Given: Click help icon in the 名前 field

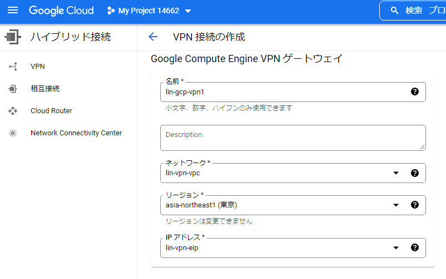Looking at the screenshot, I should coord(414,92).
